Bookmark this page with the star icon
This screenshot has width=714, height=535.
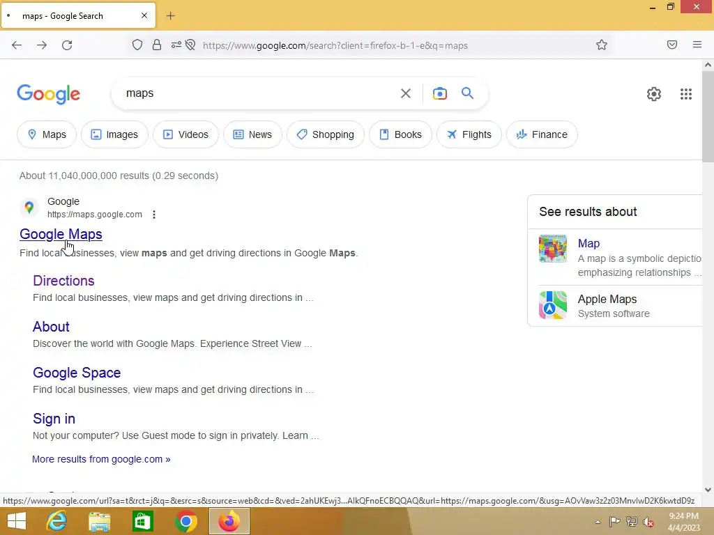click(x=602, y=45)
